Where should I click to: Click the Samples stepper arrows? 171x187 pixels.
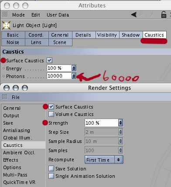(120, 150)
